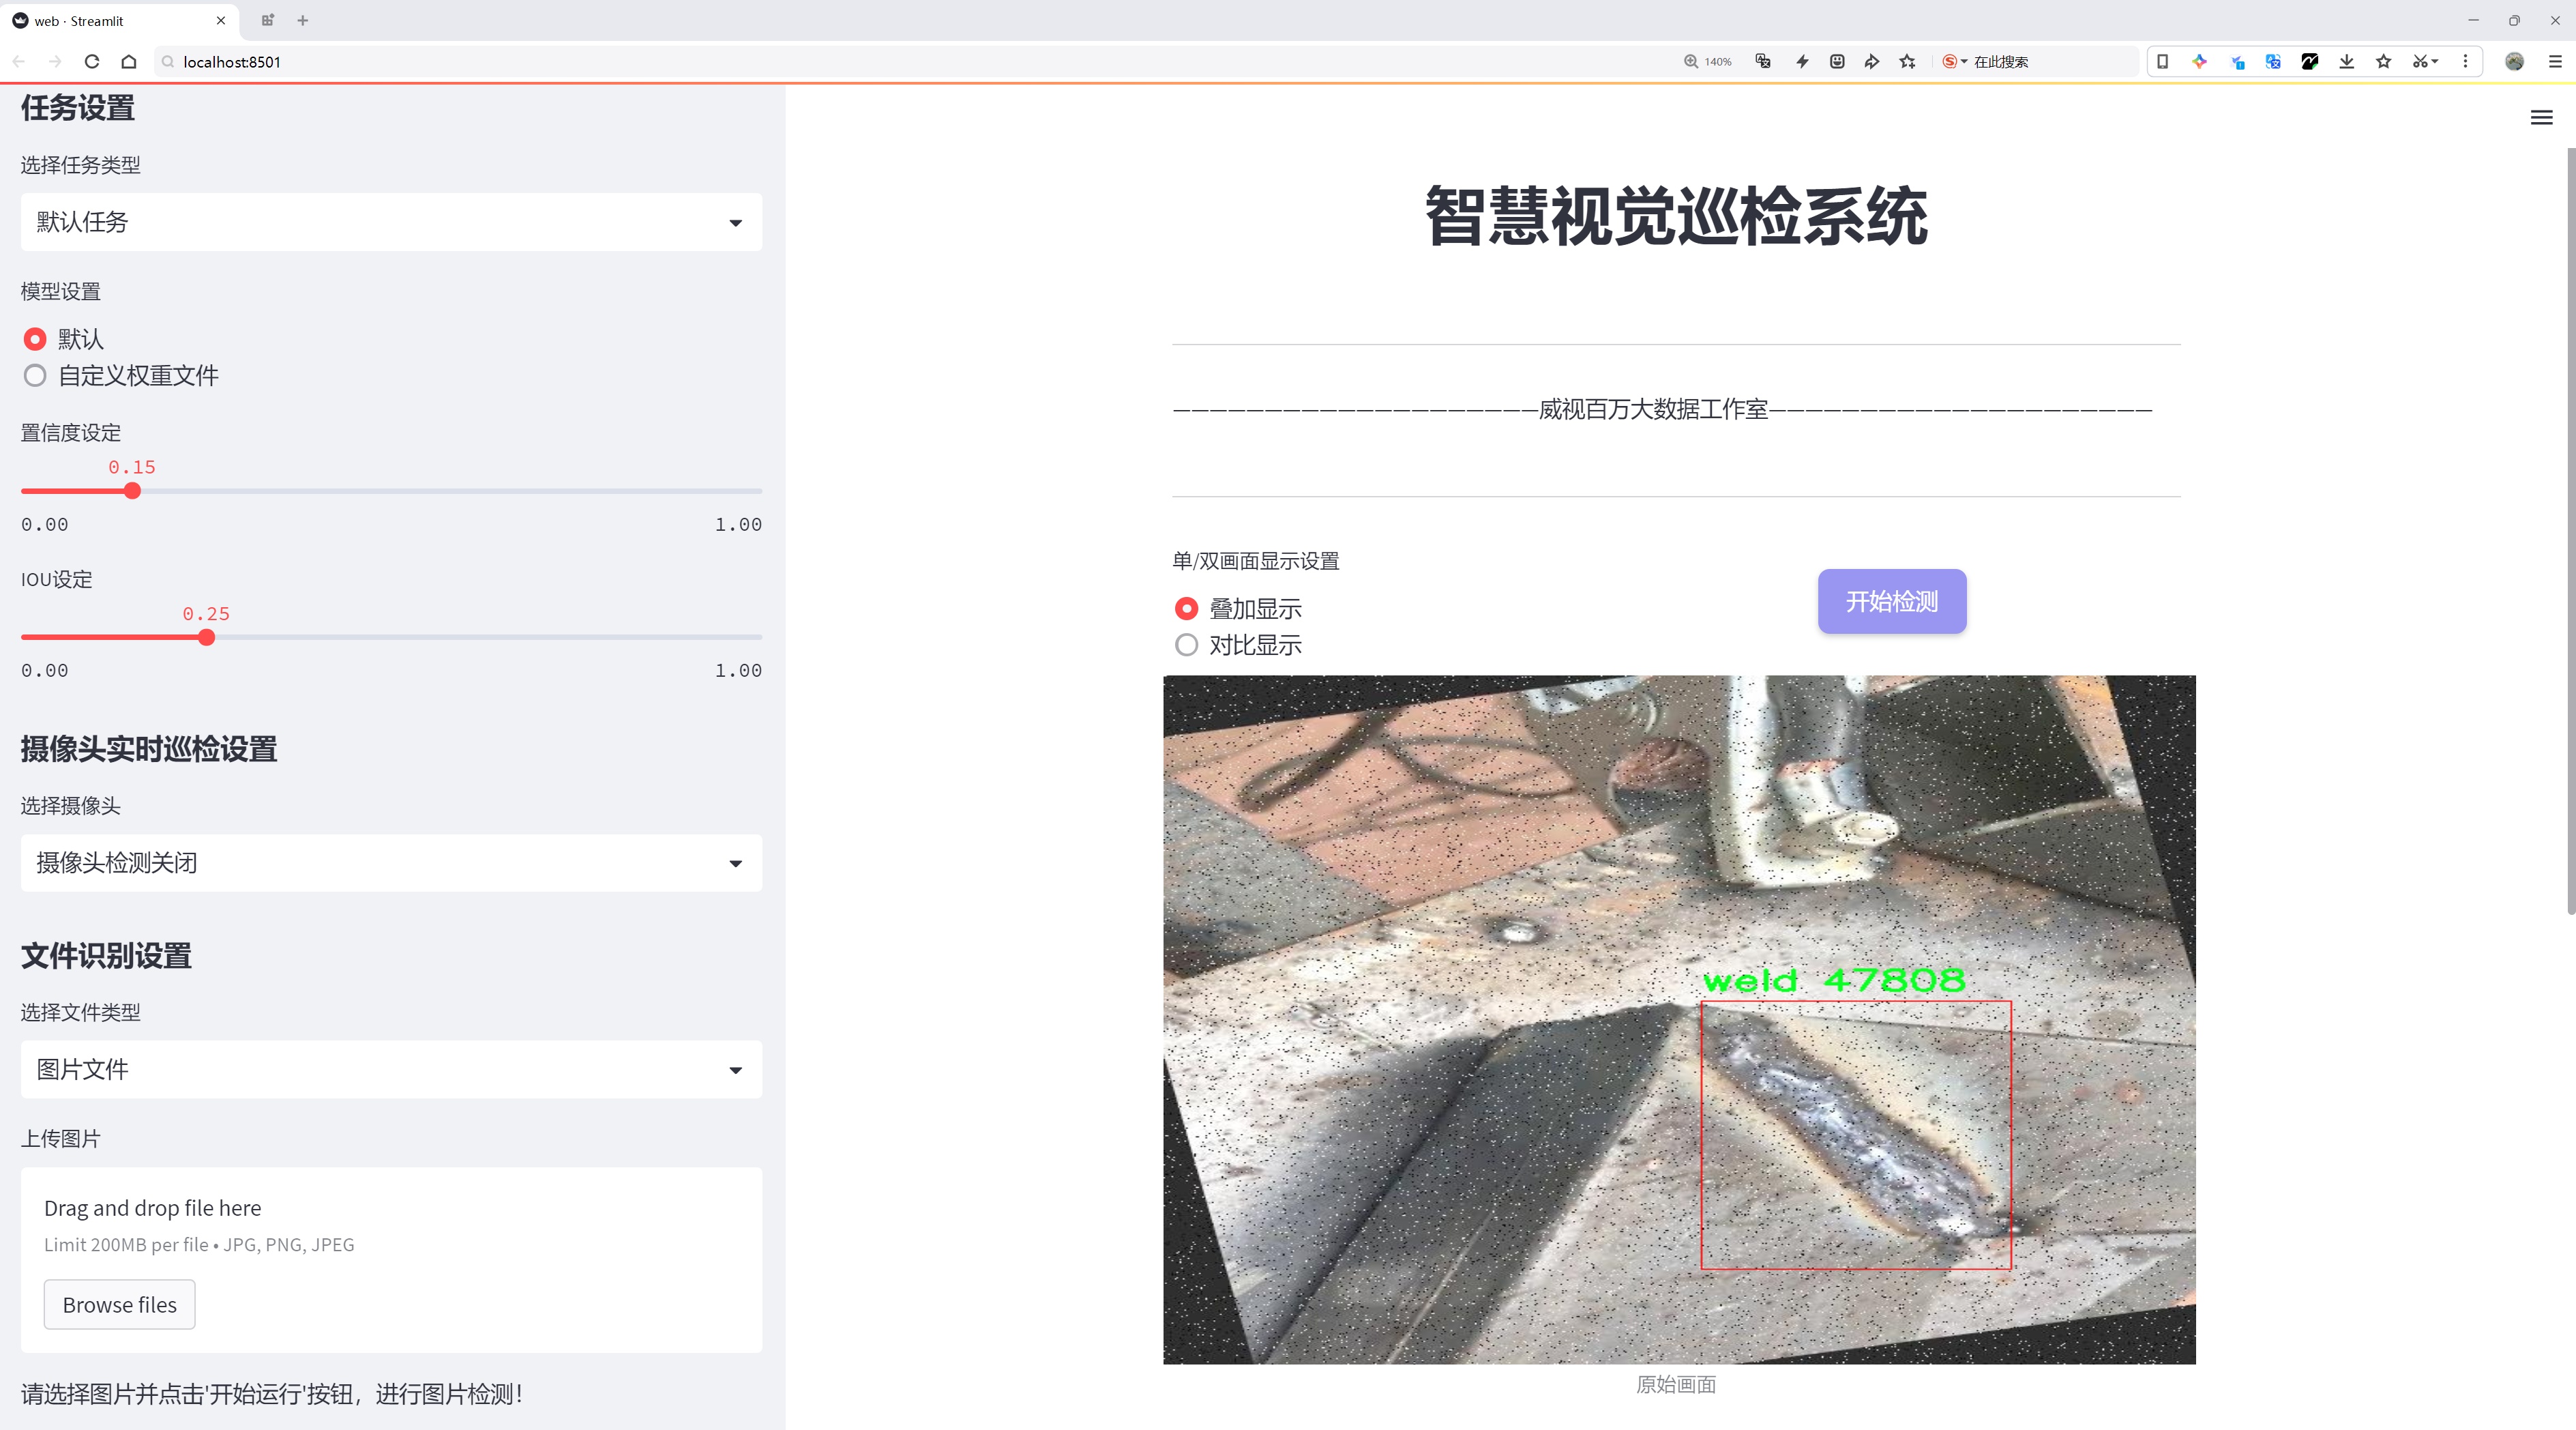
Task: Click the black and green extension icon
Action: [x=2310, y=62]
